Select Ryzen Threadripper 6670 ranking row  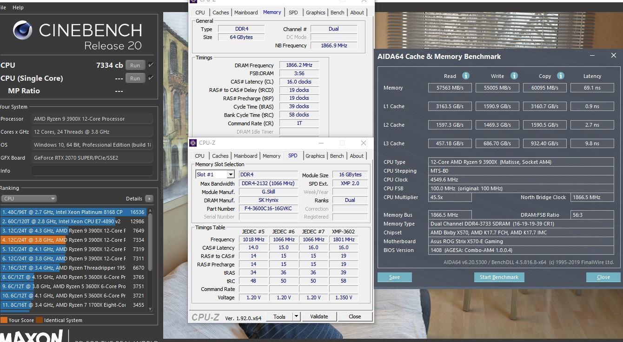(x=73, y=268)
